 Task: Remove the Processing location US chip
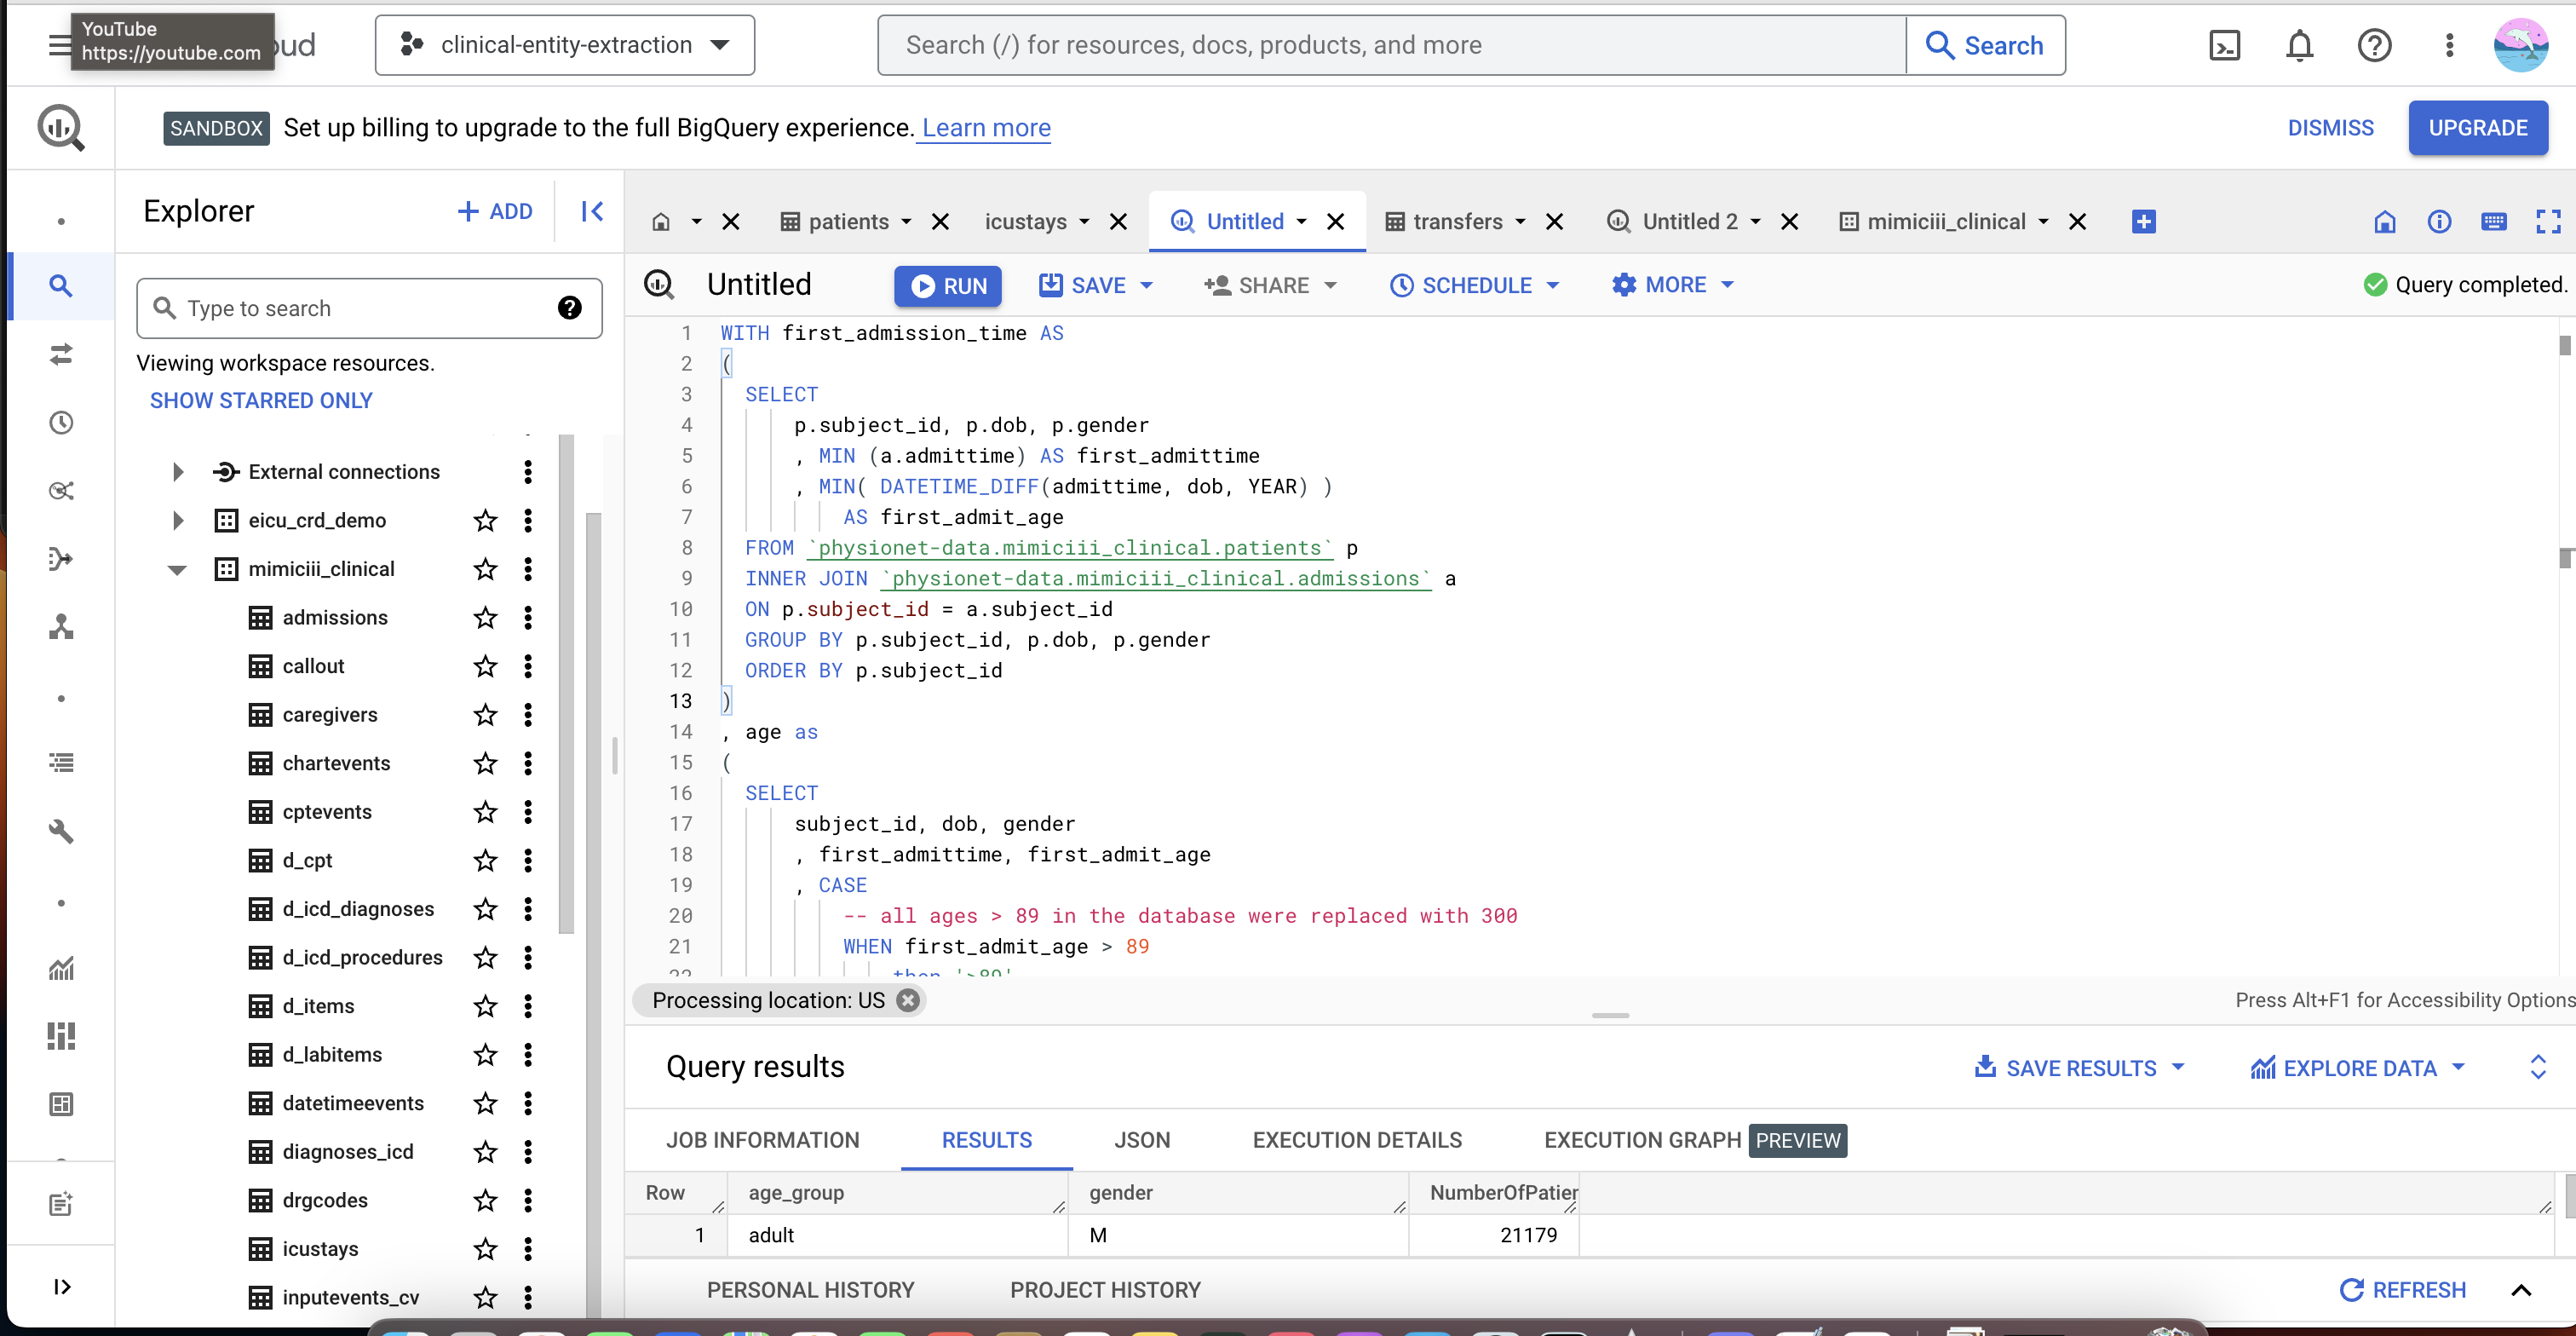(x=907, y=1000)
